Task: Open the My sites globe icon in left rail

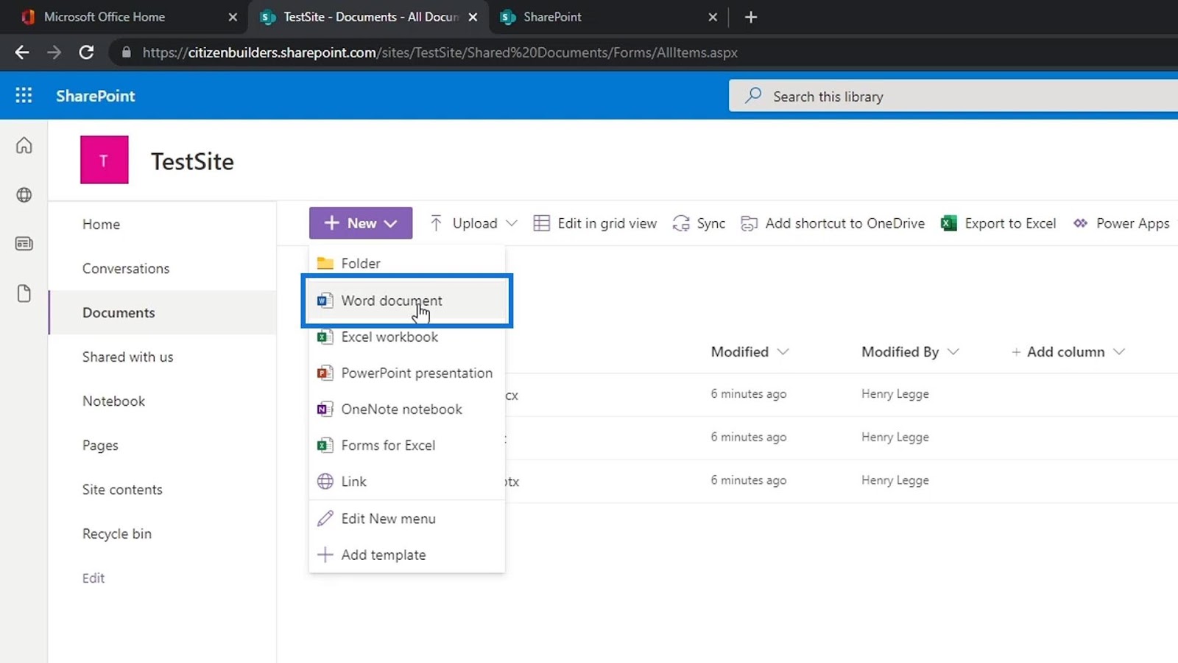Action: tap(24, 195)
